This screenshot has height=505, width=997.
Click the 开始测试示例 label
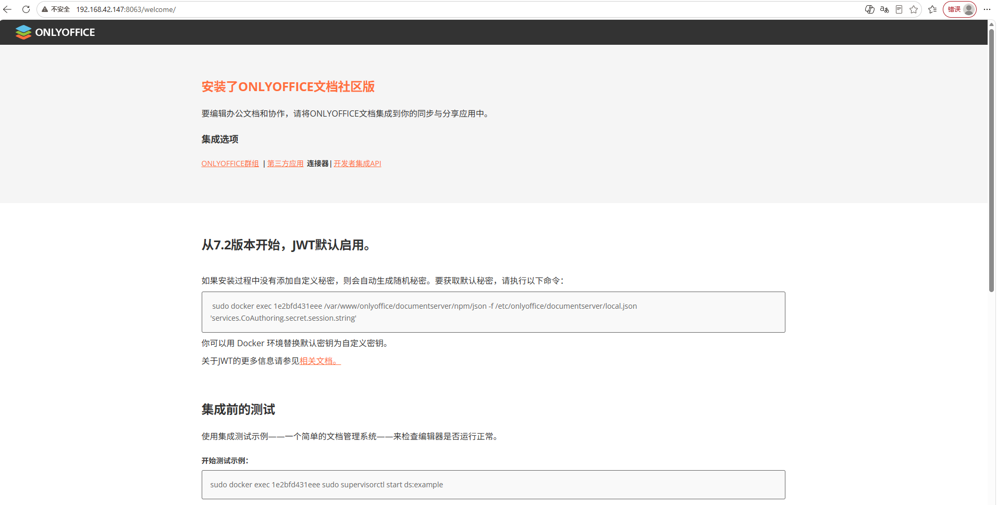(225, 461)
